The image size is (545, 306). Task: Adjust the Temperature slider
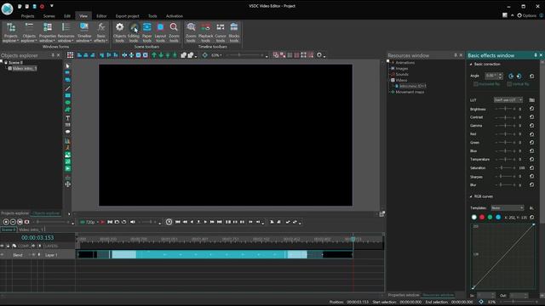[505, 159]
